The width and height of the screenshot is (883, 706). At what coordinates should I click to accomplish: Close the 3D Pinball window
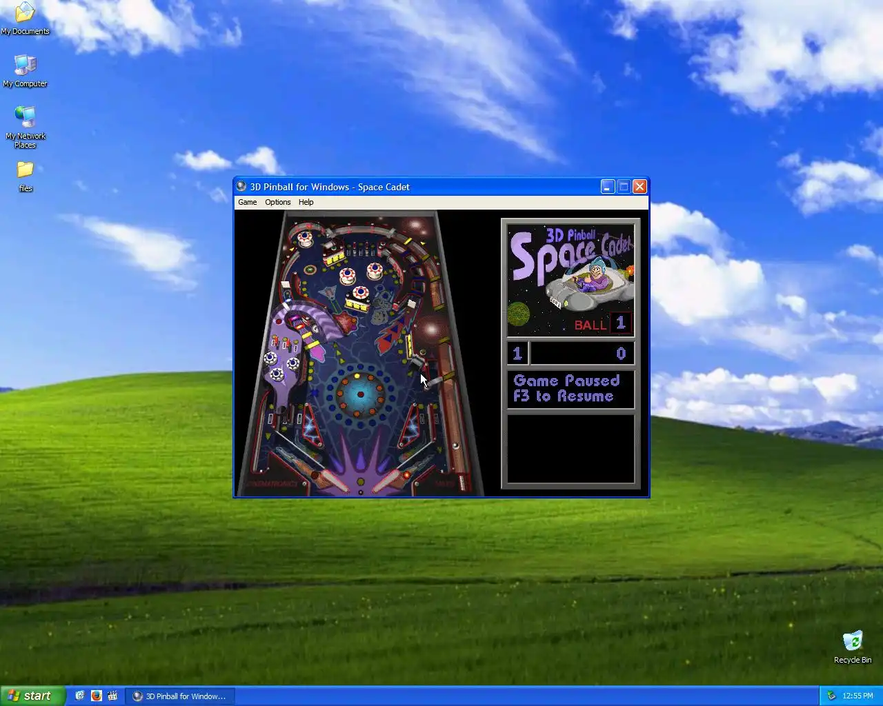[x=639, y=186]
